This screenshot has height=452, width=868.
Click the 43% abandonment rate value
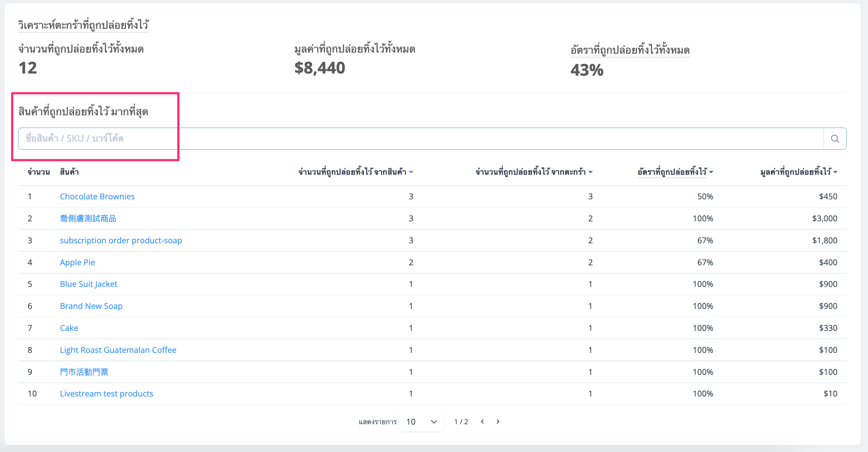587,70
